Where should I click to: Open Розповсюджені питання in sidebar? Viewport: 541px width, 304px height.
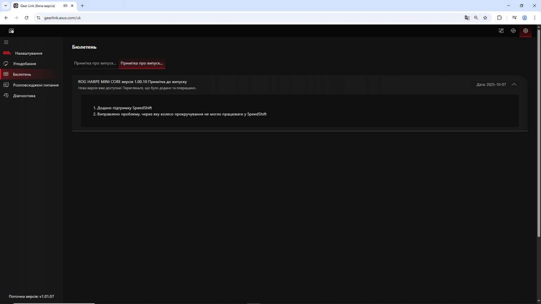[36, 85]
